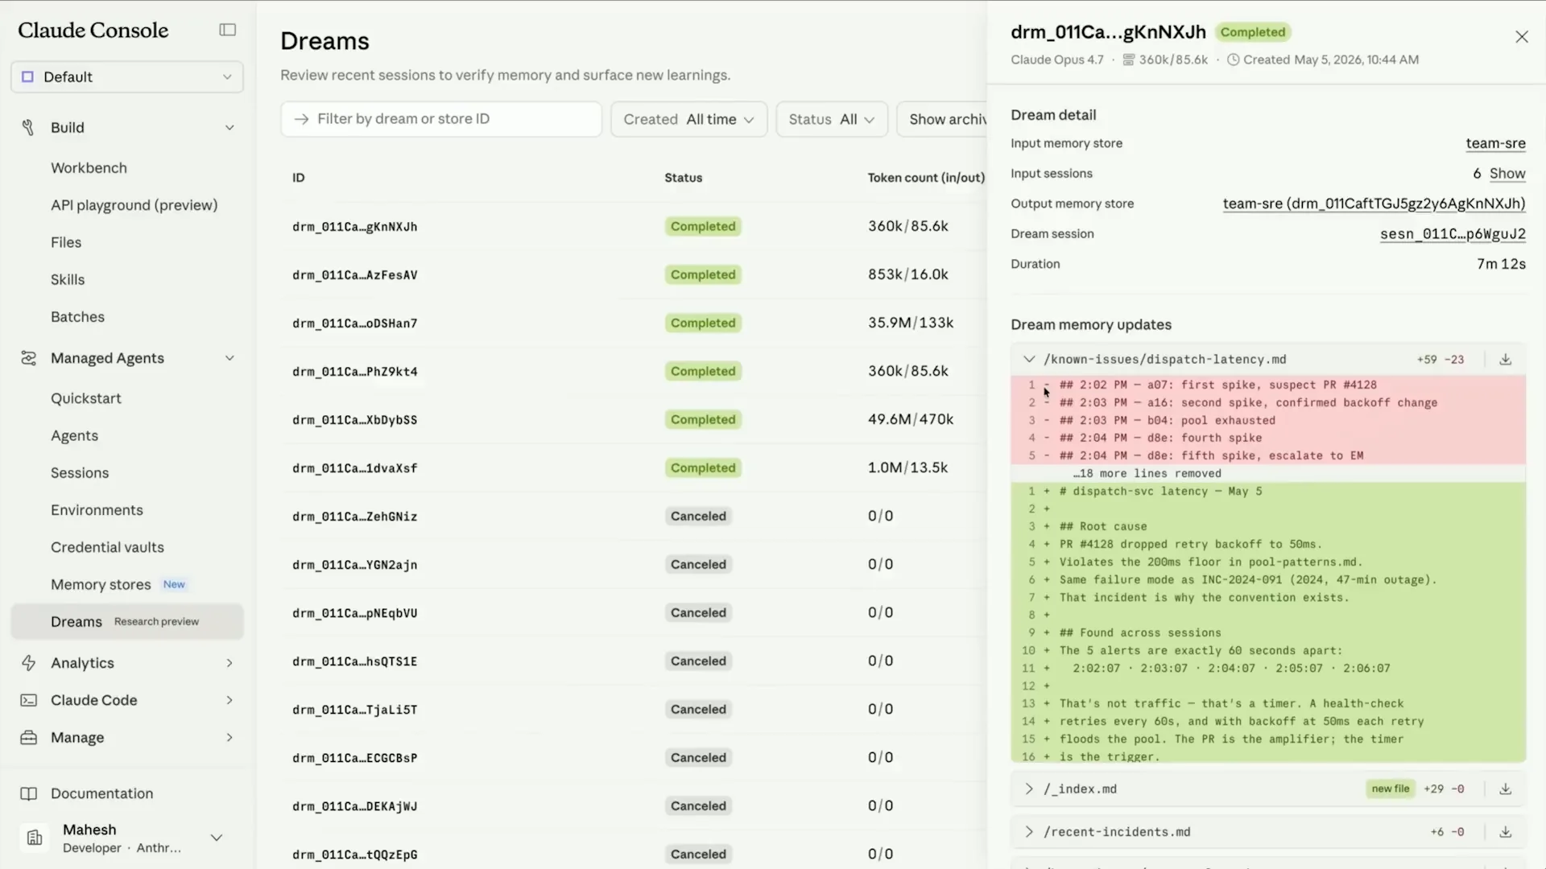Click the 35.9M/133k token count cell
This screenshot has height=869, width=1546.
click(x=911, y=323)
